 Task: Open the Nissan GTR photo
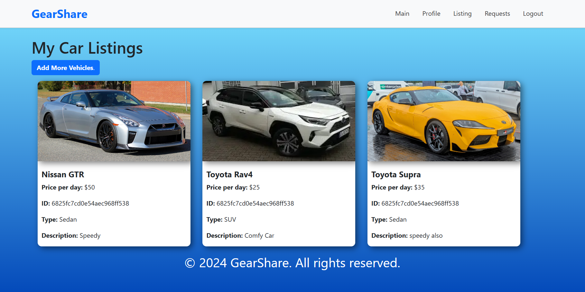click(x=114, y=121)
